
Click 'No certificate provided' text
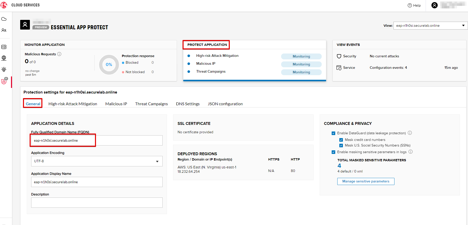195,132
